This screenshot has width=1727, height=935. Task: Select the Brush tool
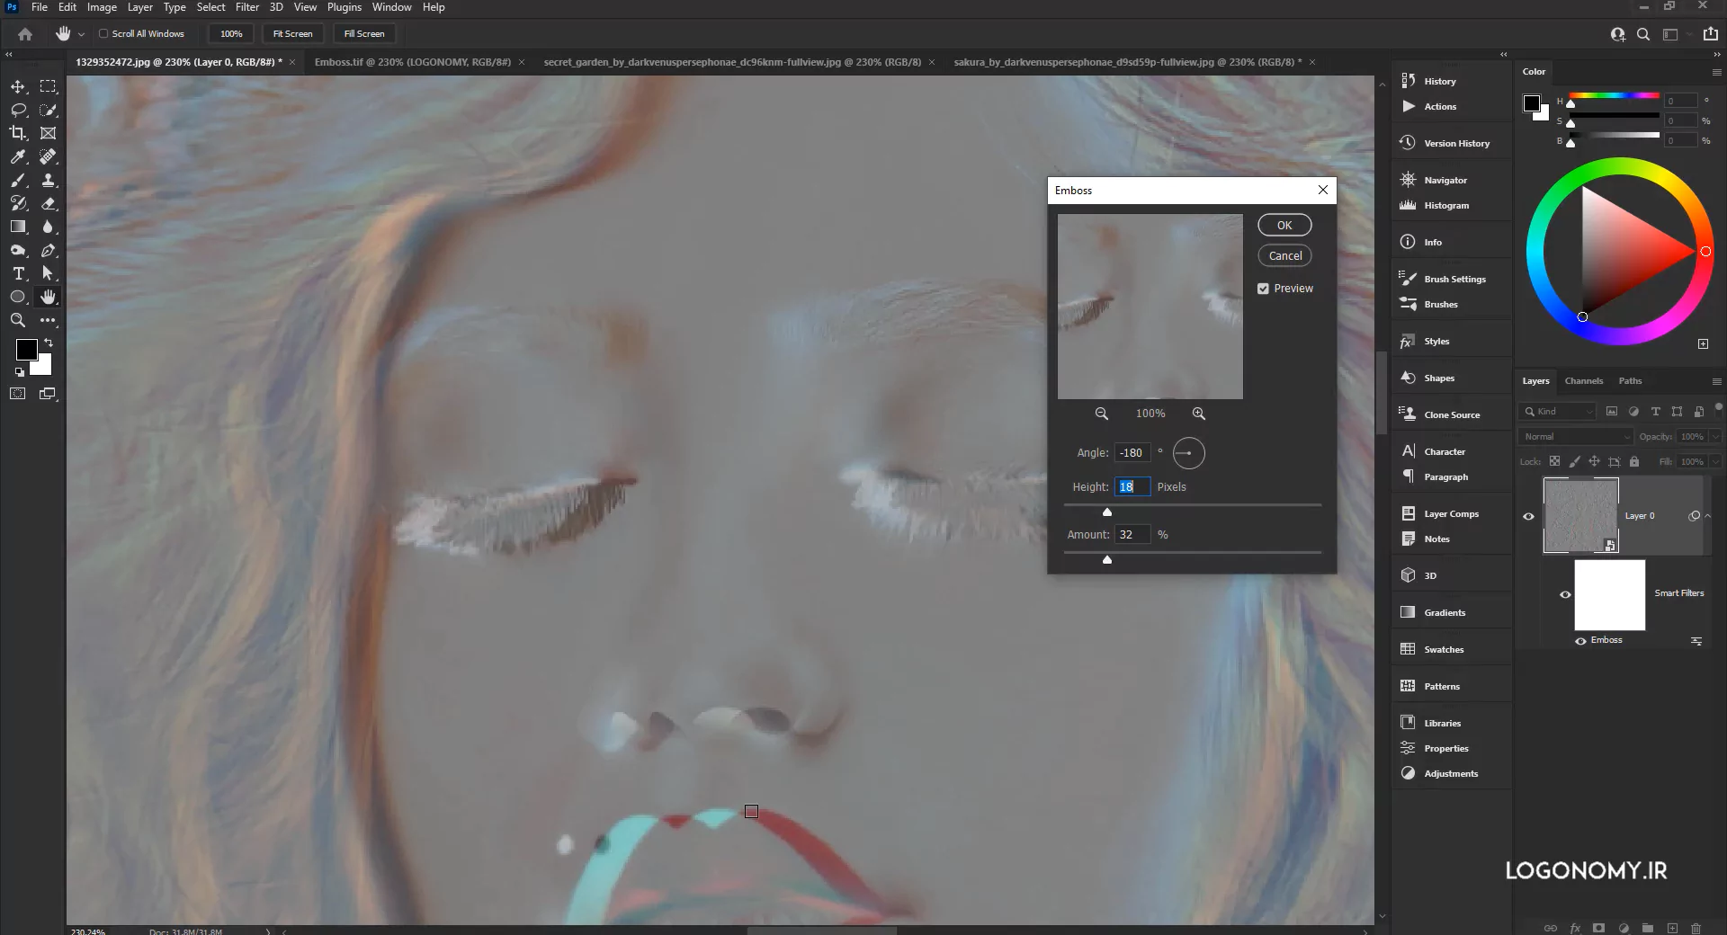18,180
